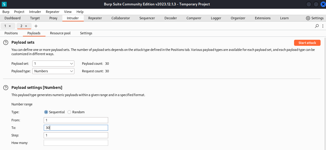Switch to the Intruder tool tab
326x150 pixels.
click(x=73, y=18)
